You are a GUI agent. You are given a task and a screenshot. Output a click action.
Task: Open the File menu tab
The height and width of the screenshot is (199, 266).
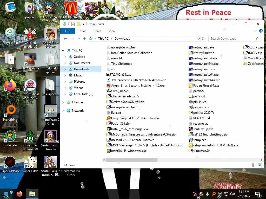[68, 31]
